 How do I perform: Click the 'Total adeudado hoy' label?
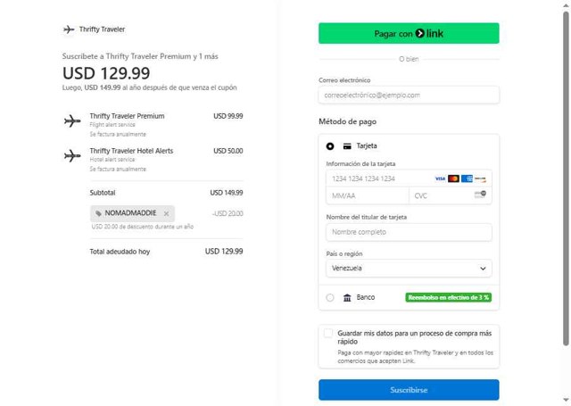(120, 252)
